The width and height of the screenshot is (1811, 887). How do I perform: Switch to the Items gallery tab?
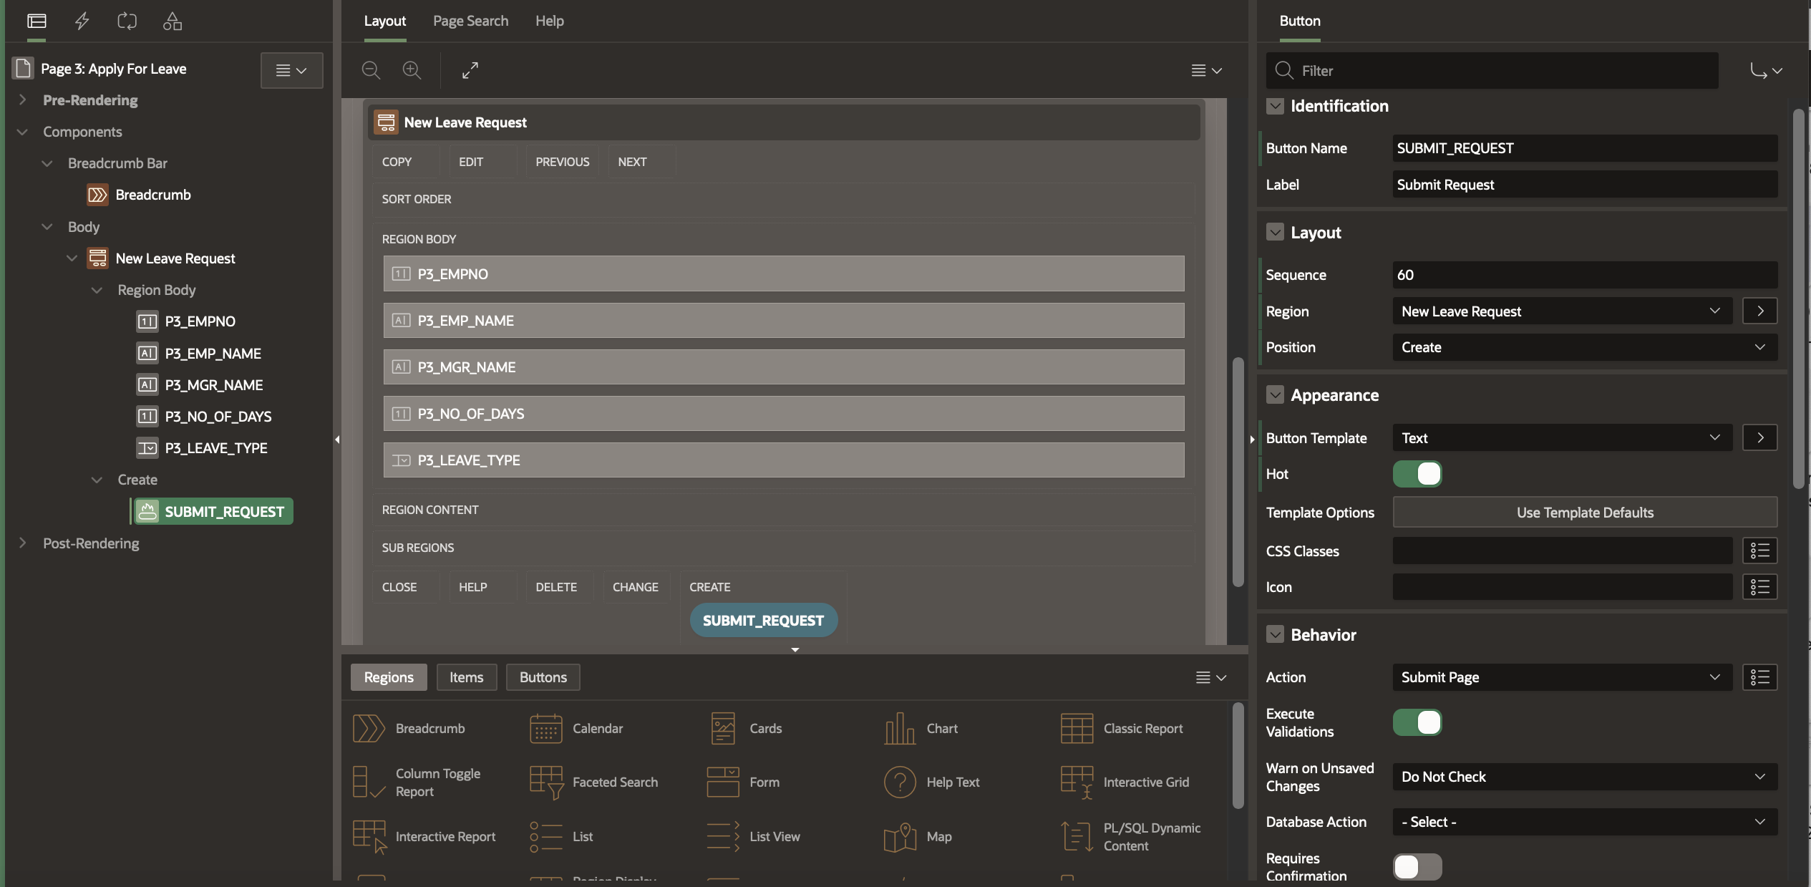coord(466,677)
